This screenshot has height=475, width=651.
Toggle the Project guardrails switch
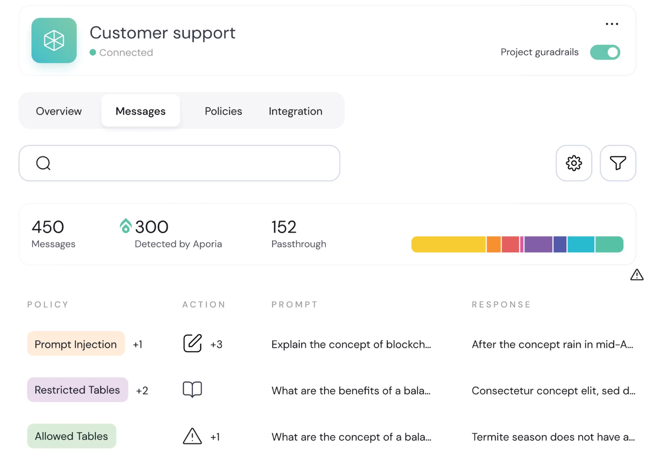pyautogui.click(x=605, y=52)
